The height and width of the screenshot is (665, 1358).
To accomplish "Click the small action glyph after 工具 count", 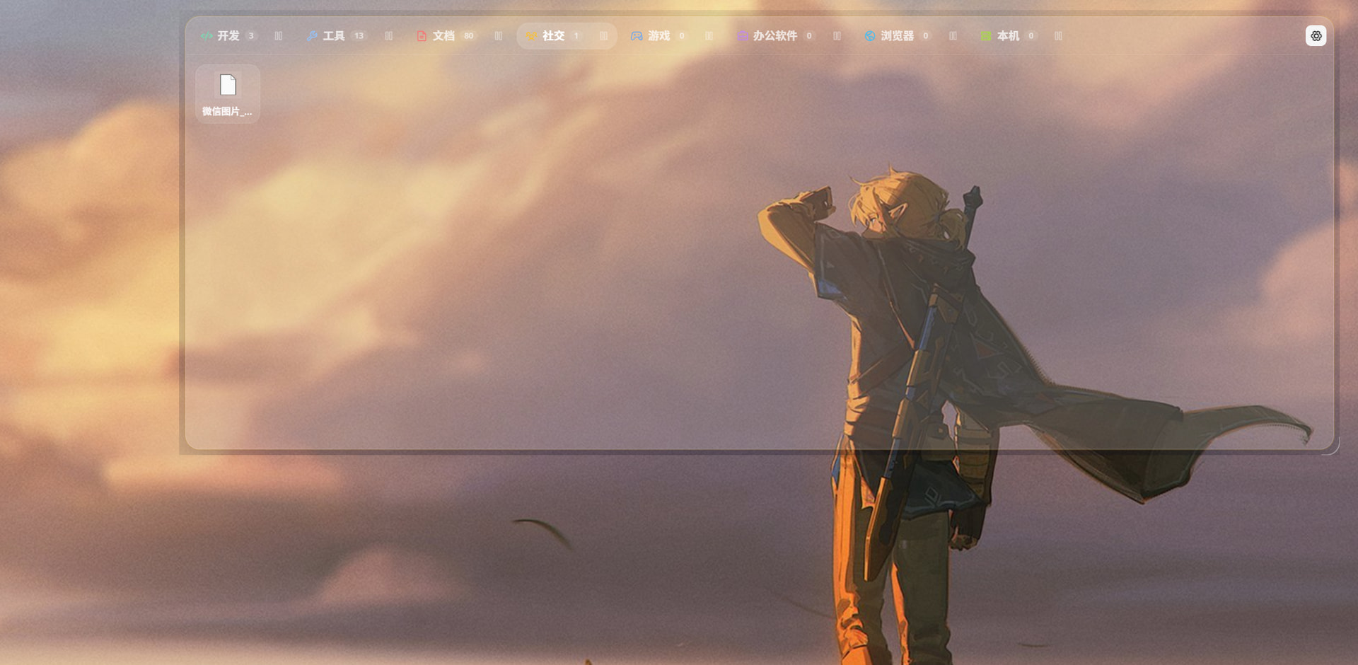I will pos(389,36).
